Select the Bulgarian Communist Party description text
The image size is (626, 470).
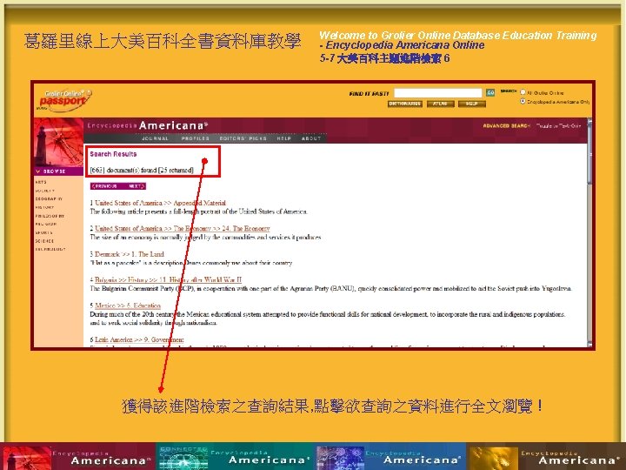click(x=331, y=289)
